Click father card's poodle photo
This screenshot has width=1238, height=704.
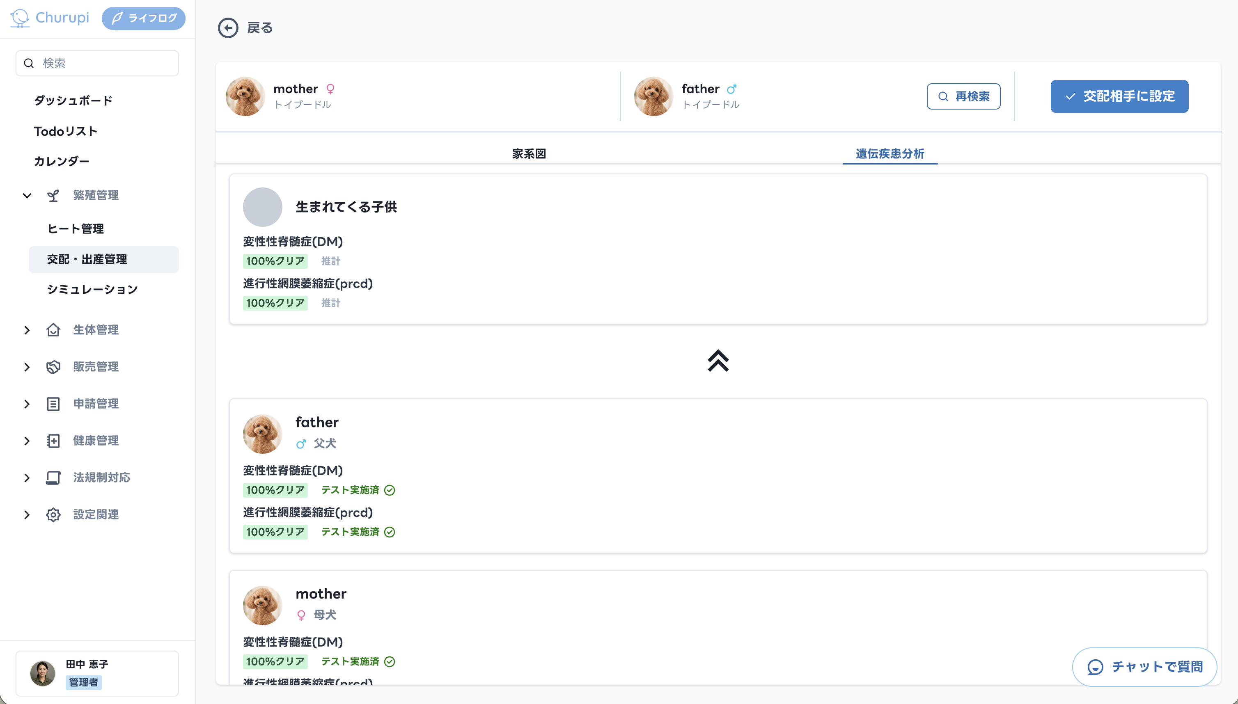tap(263, 434)
